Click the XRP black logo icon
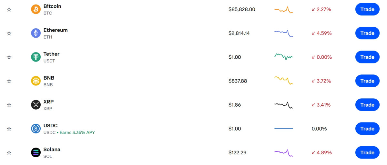Viewport: 387px width, 165px height. point(36,105)
